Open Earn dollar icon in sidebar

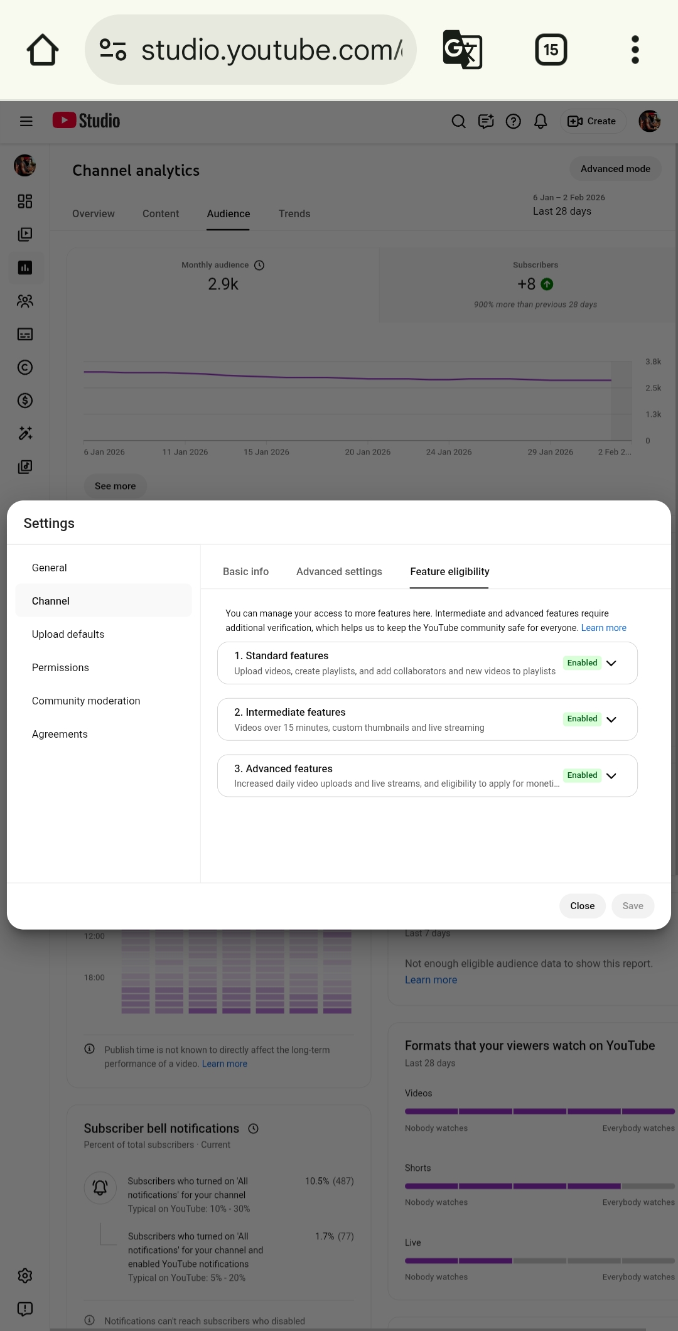[x=25, y=401]
